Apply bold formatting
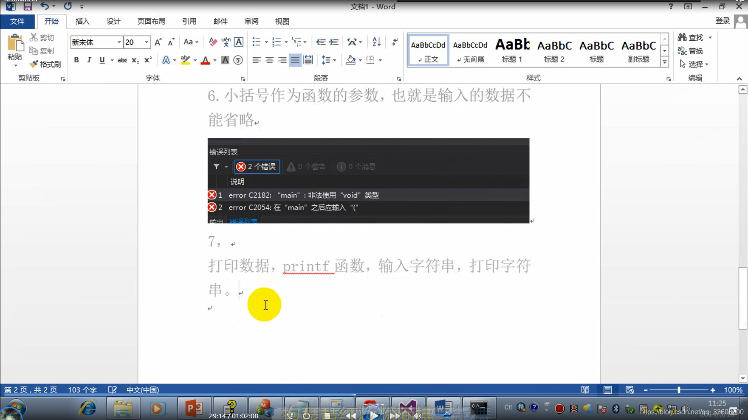This screenshot has width=748, height=420. (x=76, y=60)
